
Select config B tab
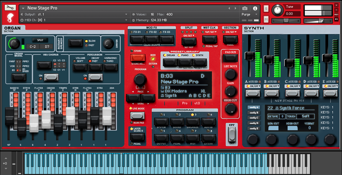click(254, 113)
